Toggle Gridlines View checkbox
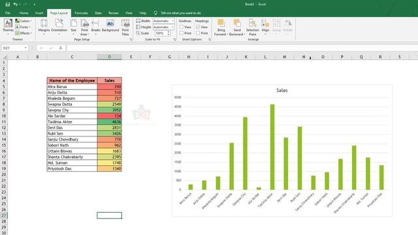The width and height of the screenshot is (418, 235). pyautogui.click(x=182, y=27)
